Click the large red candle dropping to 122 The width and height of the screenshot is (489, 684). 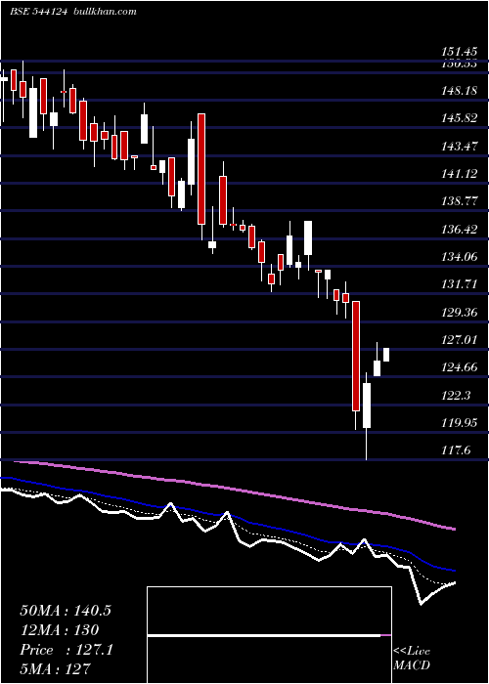coord(356,356)
